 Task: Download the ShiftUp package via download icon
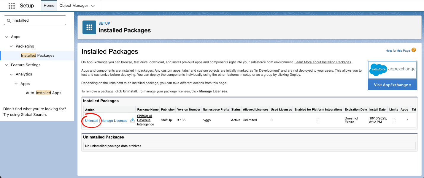pos(133,120)
